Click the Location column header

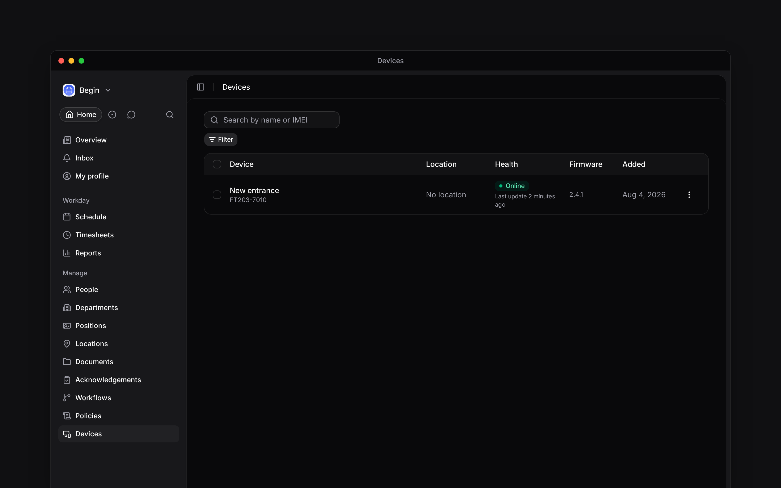pos(441,164)
